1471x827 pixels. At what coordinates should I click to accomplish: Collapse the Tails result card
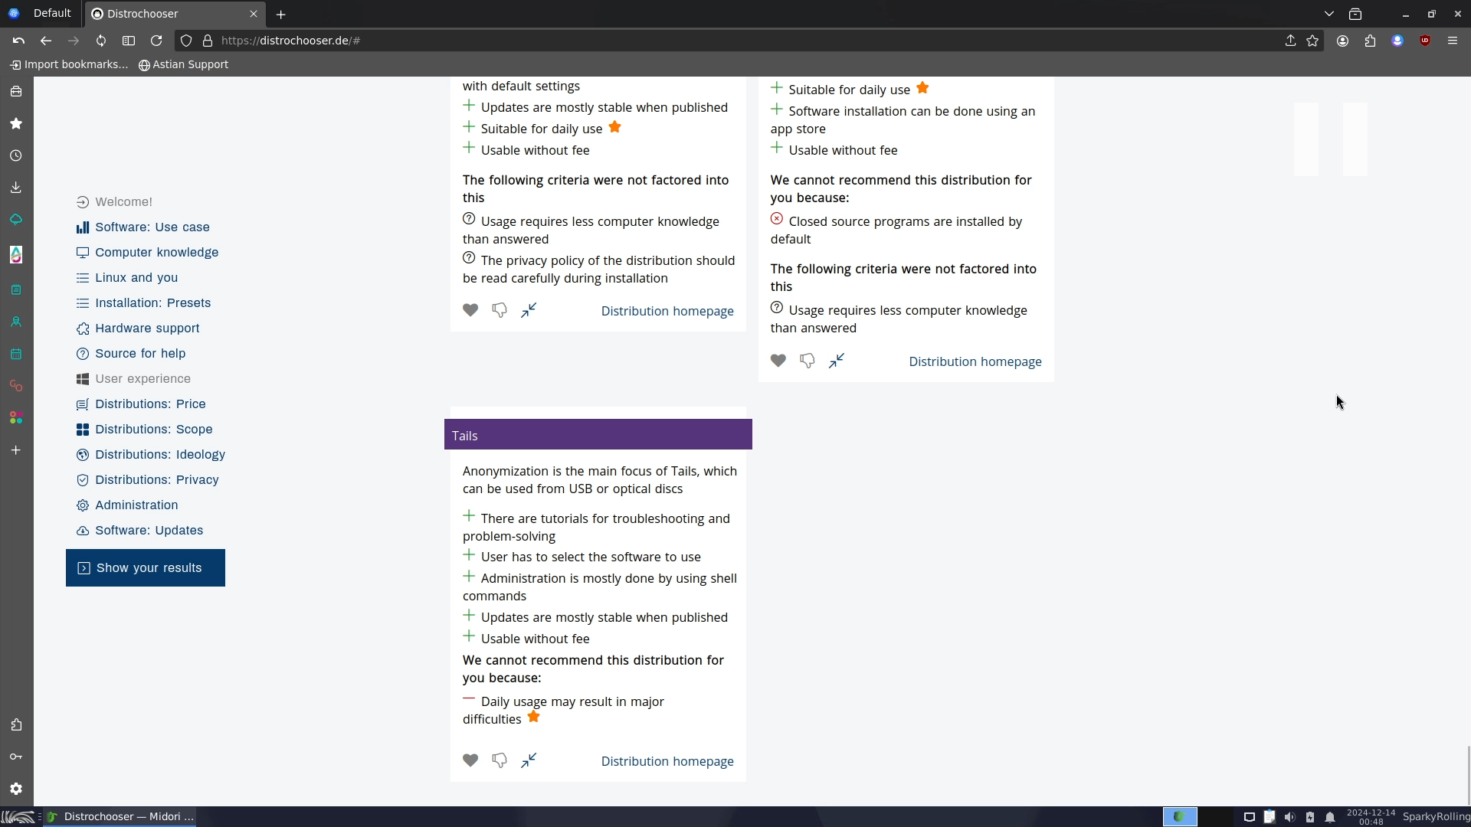click(529, 760)
